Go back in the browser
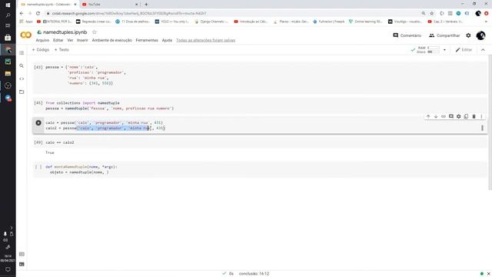Image resolution: width=492 pixels, height=277 pixels. (22, 14)
